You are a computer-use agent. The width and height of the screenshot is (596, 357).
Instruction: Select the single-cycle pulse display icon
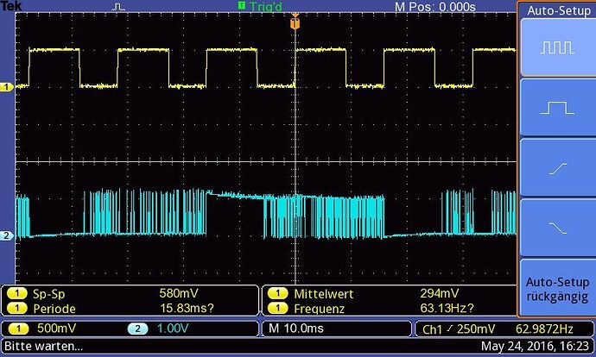(555, 108)
